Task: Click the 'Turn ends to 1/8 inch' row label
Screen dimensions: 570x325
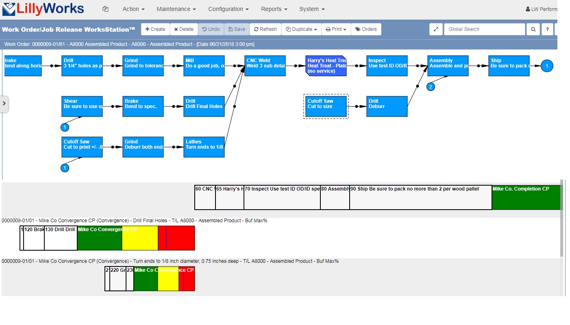Action: 170,261
